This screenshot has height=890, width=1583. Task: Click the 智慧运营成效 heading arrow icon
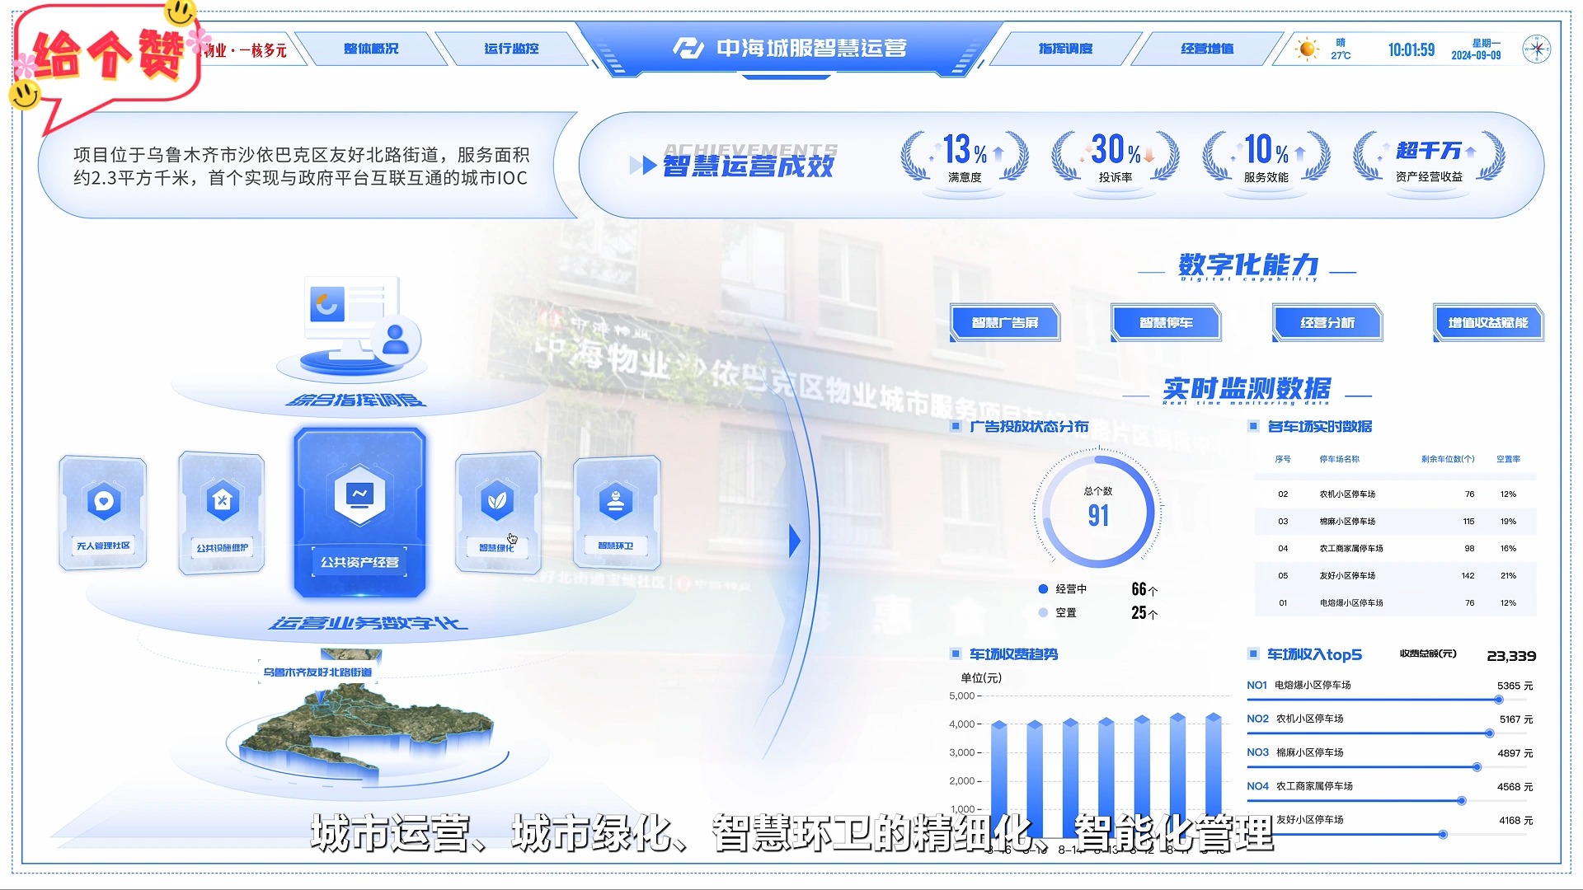[643, 166]
